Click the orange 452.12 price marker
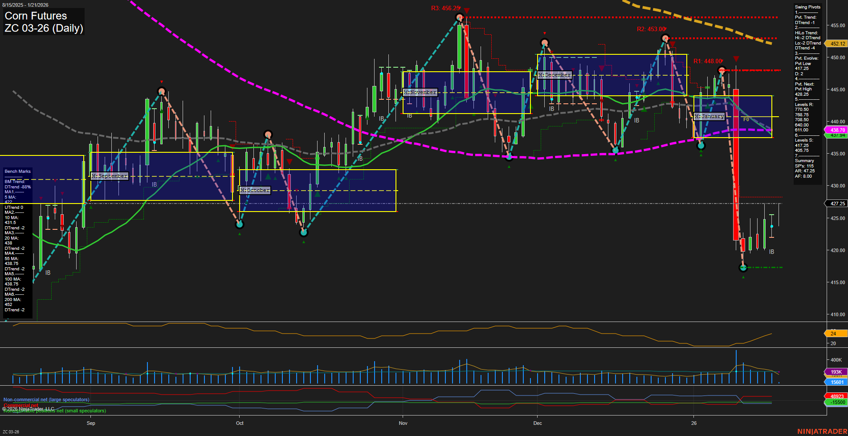This screenshot has height=436, width=848. [836, 44]
